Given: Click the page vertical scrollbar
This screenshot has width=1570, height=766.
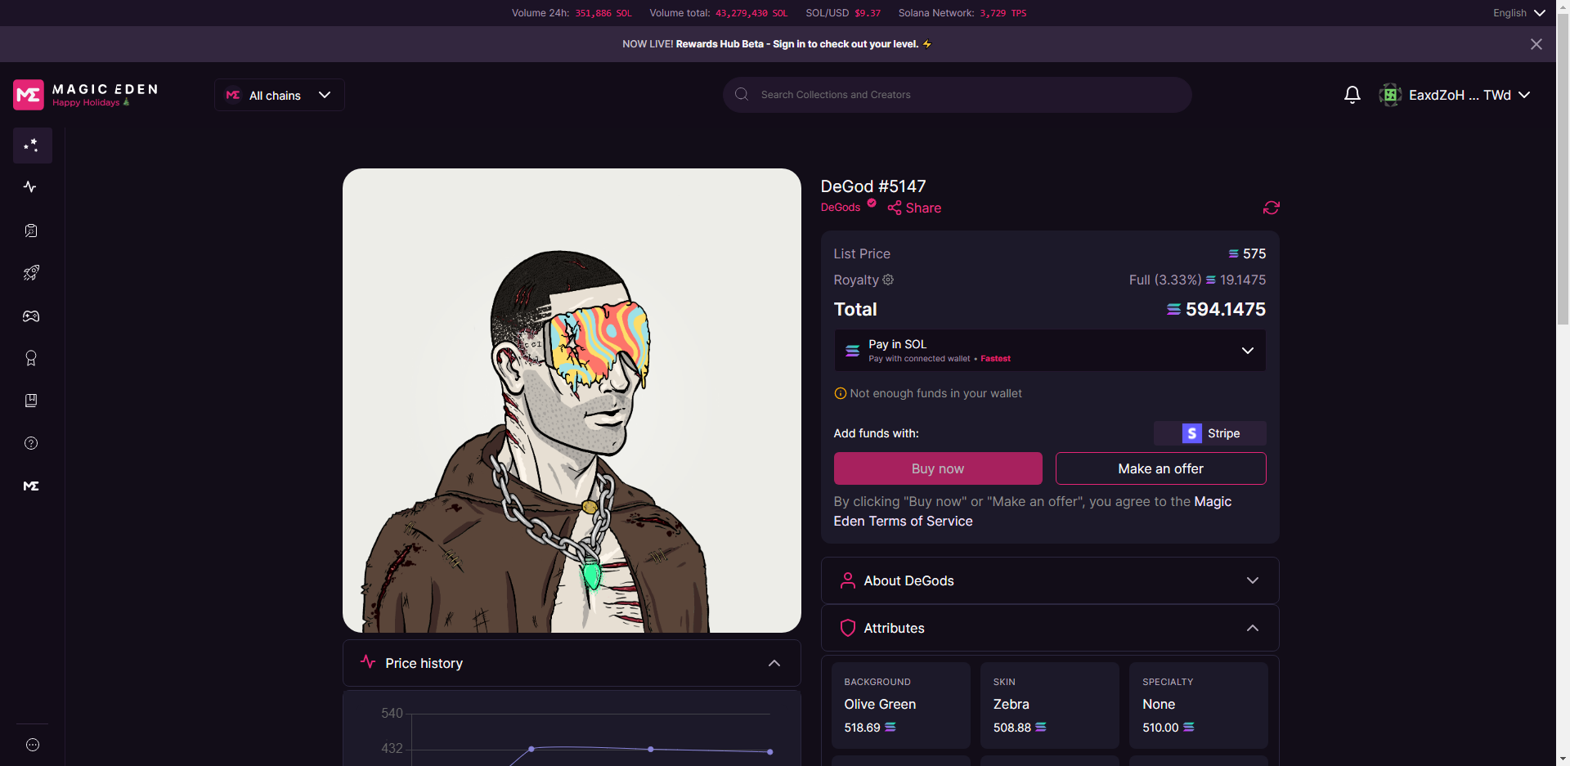Looking at the screenshot, I should coord(1563,169).
